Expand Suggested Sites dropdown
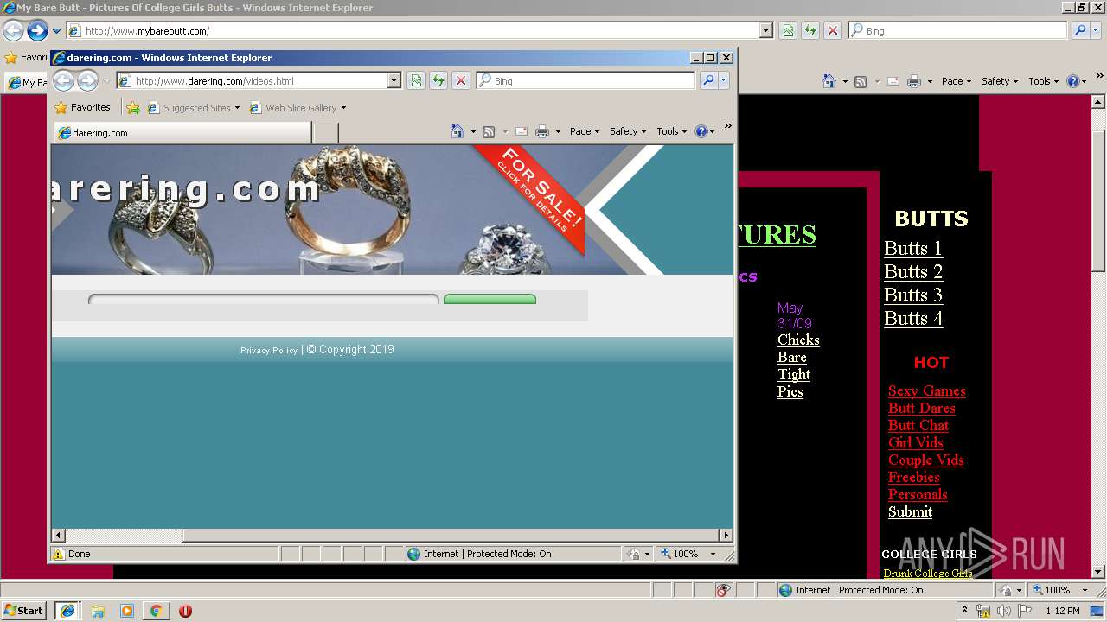This screenshot has width=1107, height=622. [x=237, y=108]
